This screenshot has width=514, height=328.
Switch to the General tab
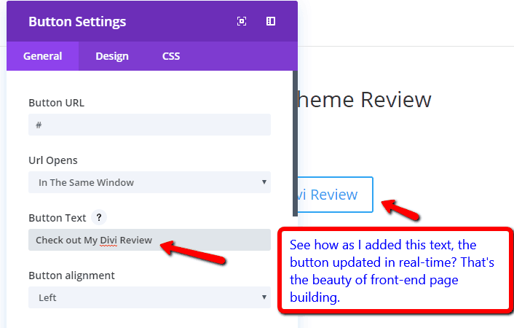tap(43, 56)
